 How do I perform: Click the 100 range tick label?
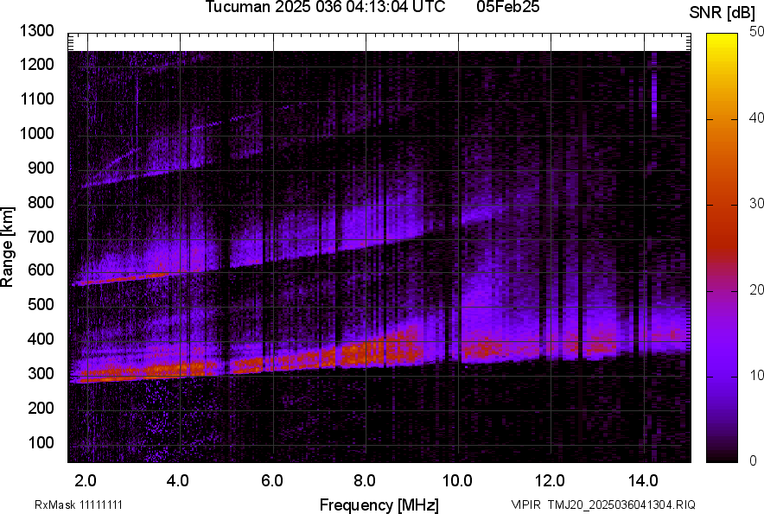point(41,443)
